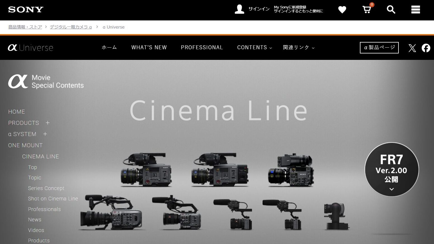This screenshot has width=434, height=244.
Task: Open Videos sidebar link
Action: click(36, 230)
